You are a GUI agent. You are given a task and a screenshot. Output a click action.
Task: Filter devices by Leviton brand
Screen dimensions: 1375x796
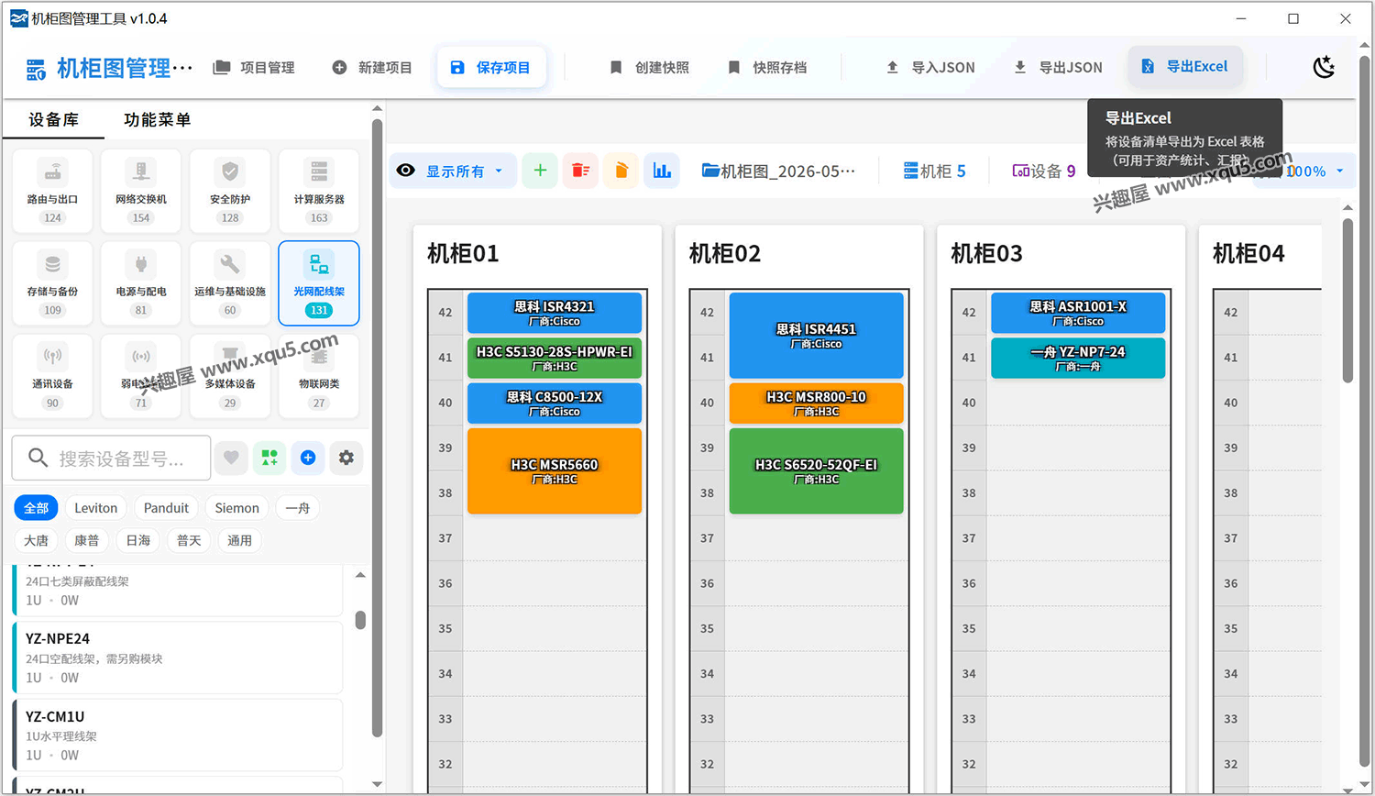pyautogui.click(x=96, y=508)
